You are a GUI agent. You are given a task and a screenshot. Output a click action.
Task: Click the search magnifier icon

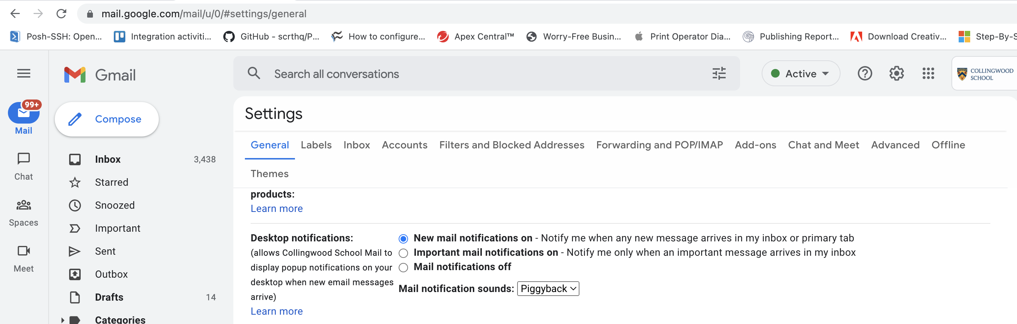[254, 73]
